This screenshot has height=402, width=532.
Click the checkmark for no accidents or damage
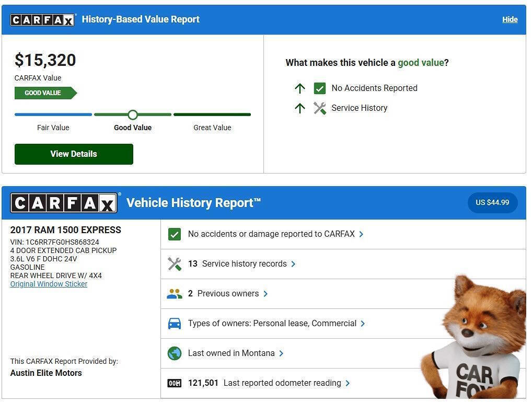(175, 234)
